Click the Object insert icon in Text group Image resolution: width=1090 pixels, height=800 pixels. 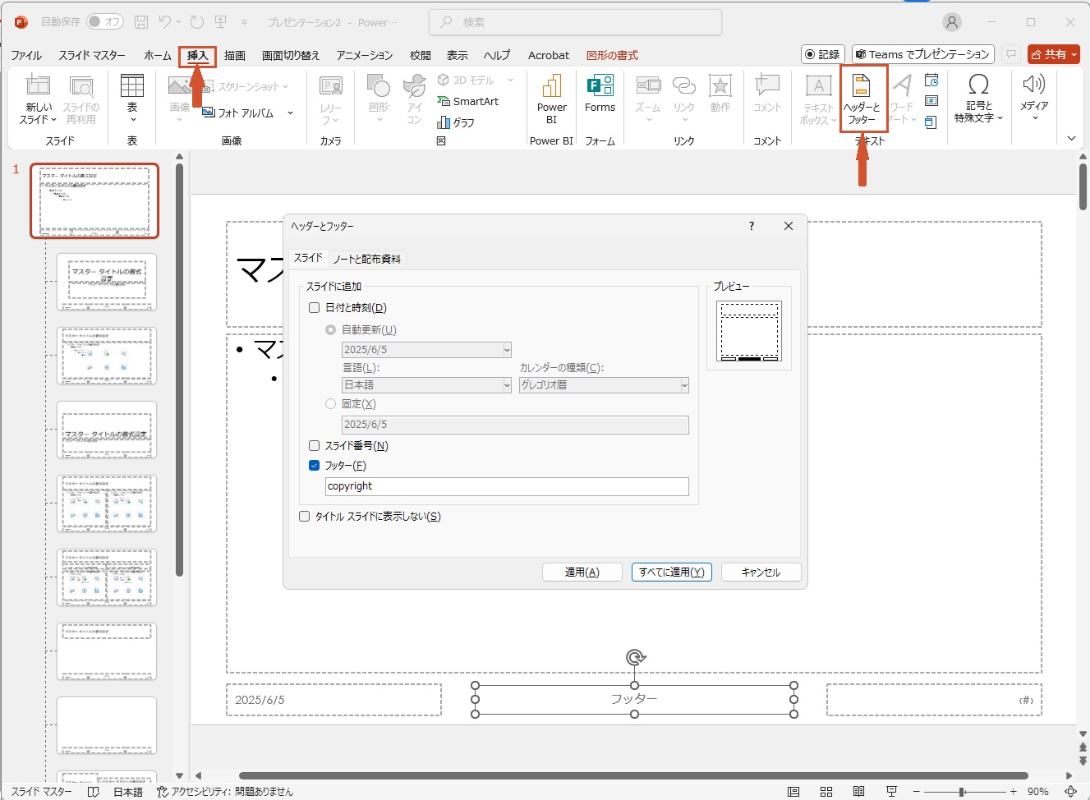pos(931,122)
